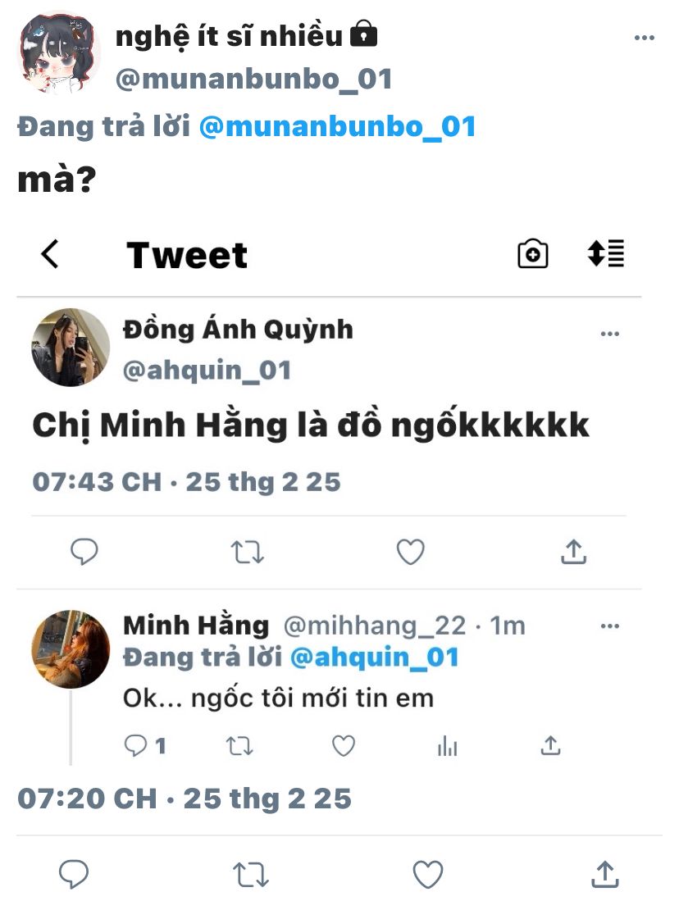This screenshot has height=910, width=679.
Task: Reply to Đồng Ánh Quỳnh's tweet
Action: 84,553
